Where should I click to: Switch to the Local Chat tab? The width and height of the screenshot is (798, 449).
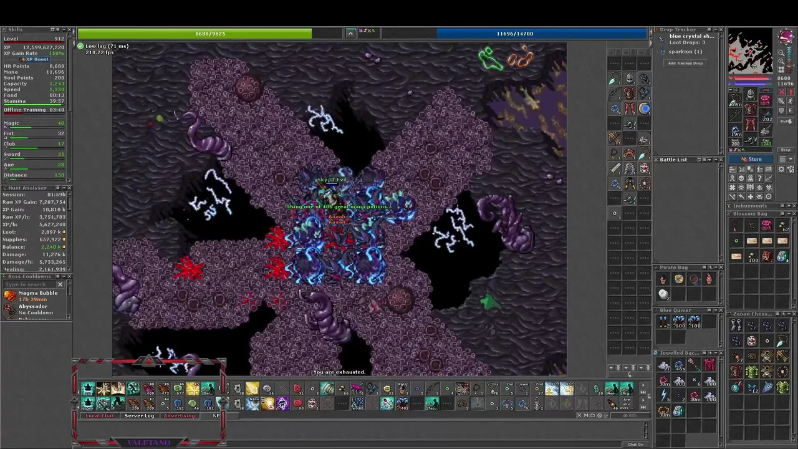click(x=100, y=416)
